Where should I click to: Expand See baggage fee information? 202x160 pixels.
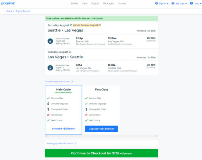pos(61,143)
